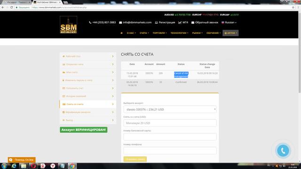Image resolution: width=301 pixels, height=169 pixels.
Task: Click the bookmark star in address bar
Action: tap(293, 8)
